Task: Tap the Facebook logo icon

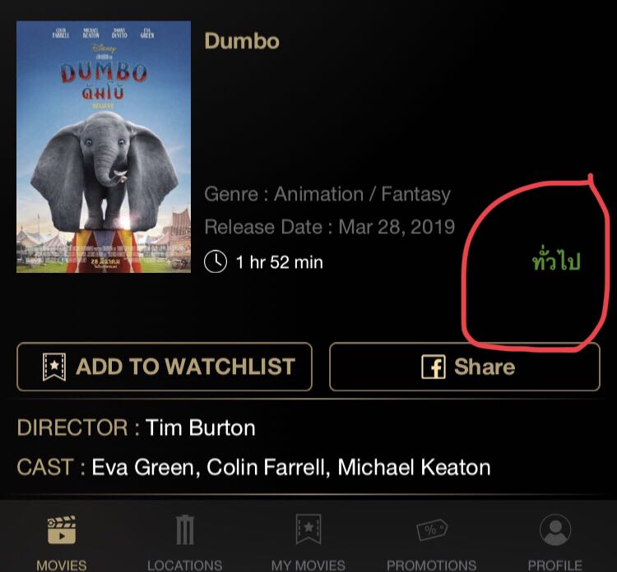Action: point(434,367)
